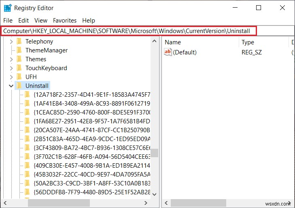The width and height of the screenshot is (295, 208).
Task: Expand the Telephony key
Action: 11,42
